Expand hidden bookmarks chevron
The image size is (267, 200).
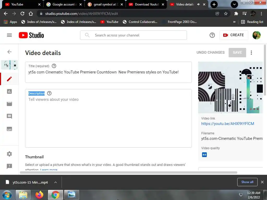point(234,22)
